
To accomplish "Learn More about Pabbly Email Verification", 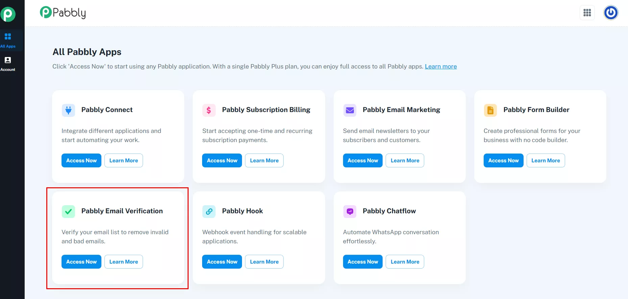I will 124,262.
